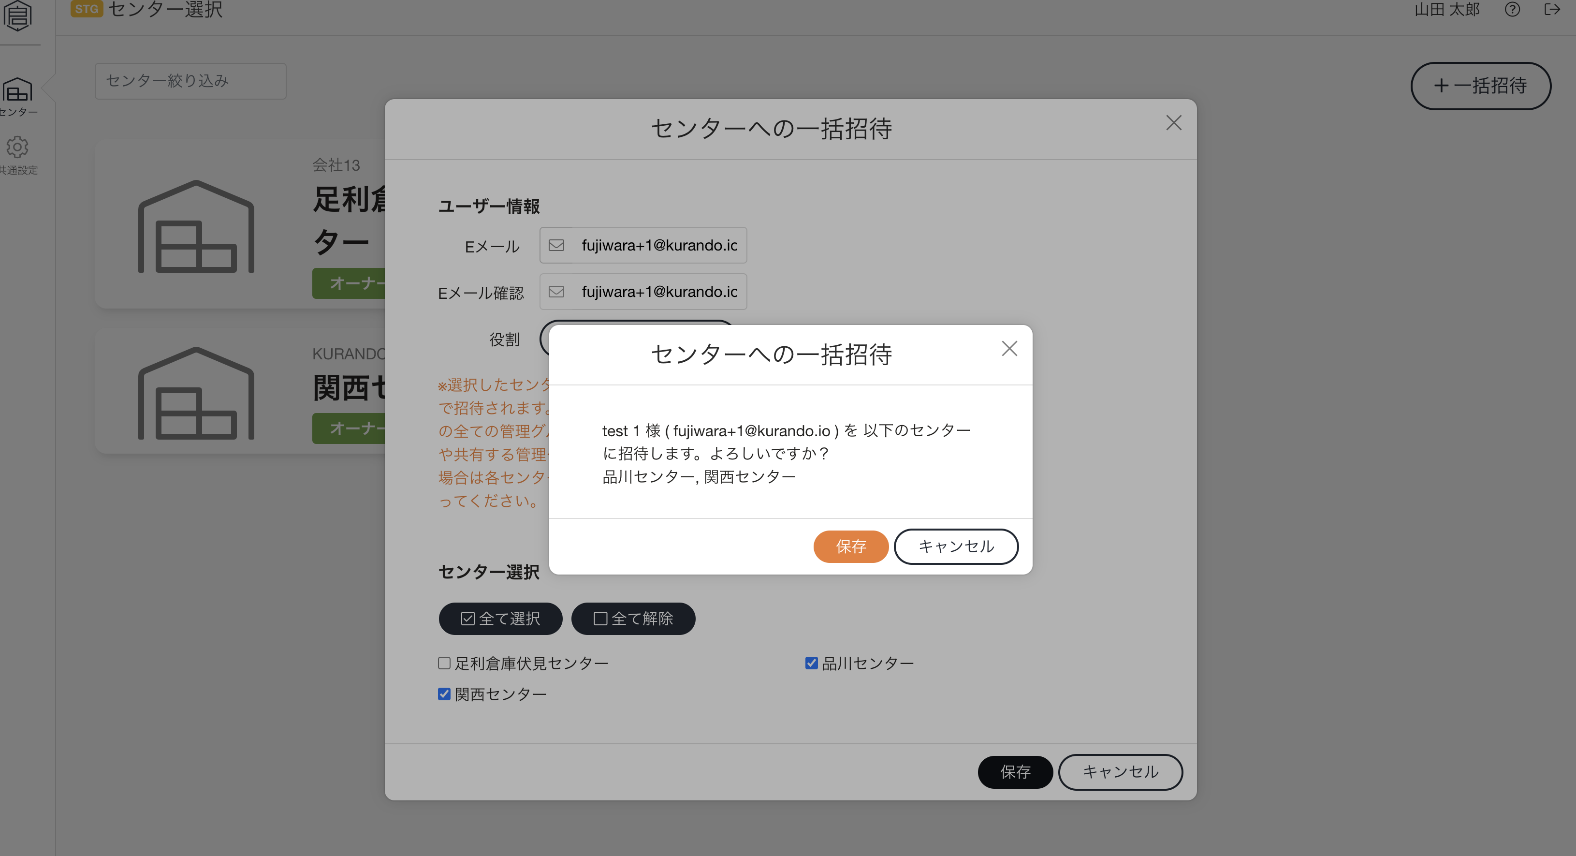Toggle 足利倉庫伏見センター checkbox

click(444, 663)
